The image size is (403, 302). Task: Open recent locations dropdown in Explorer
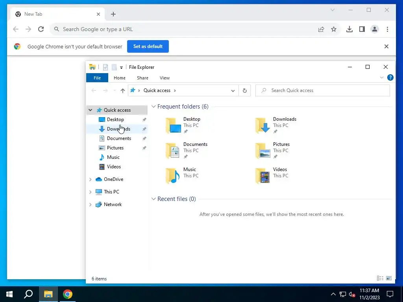point(115,90)
